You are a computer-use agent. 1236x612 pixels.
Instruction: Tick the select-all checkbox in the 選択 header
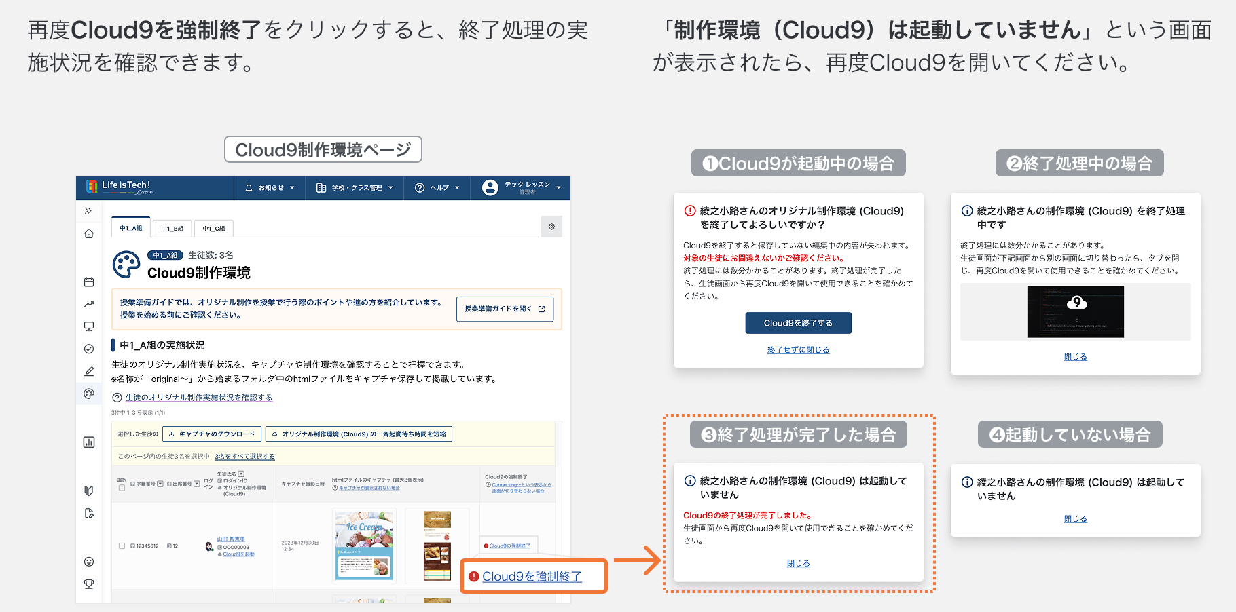(x=122, y=488)
